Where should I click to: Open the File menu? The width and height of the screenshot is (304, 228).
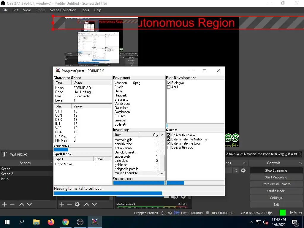click(5, 10)
